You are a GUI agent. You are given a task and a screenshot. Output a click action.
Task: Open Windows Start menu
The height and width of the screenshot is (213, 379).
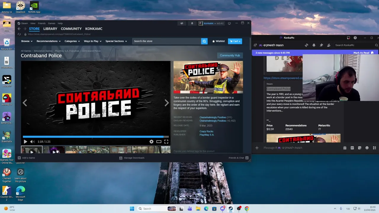pos(132,209)
